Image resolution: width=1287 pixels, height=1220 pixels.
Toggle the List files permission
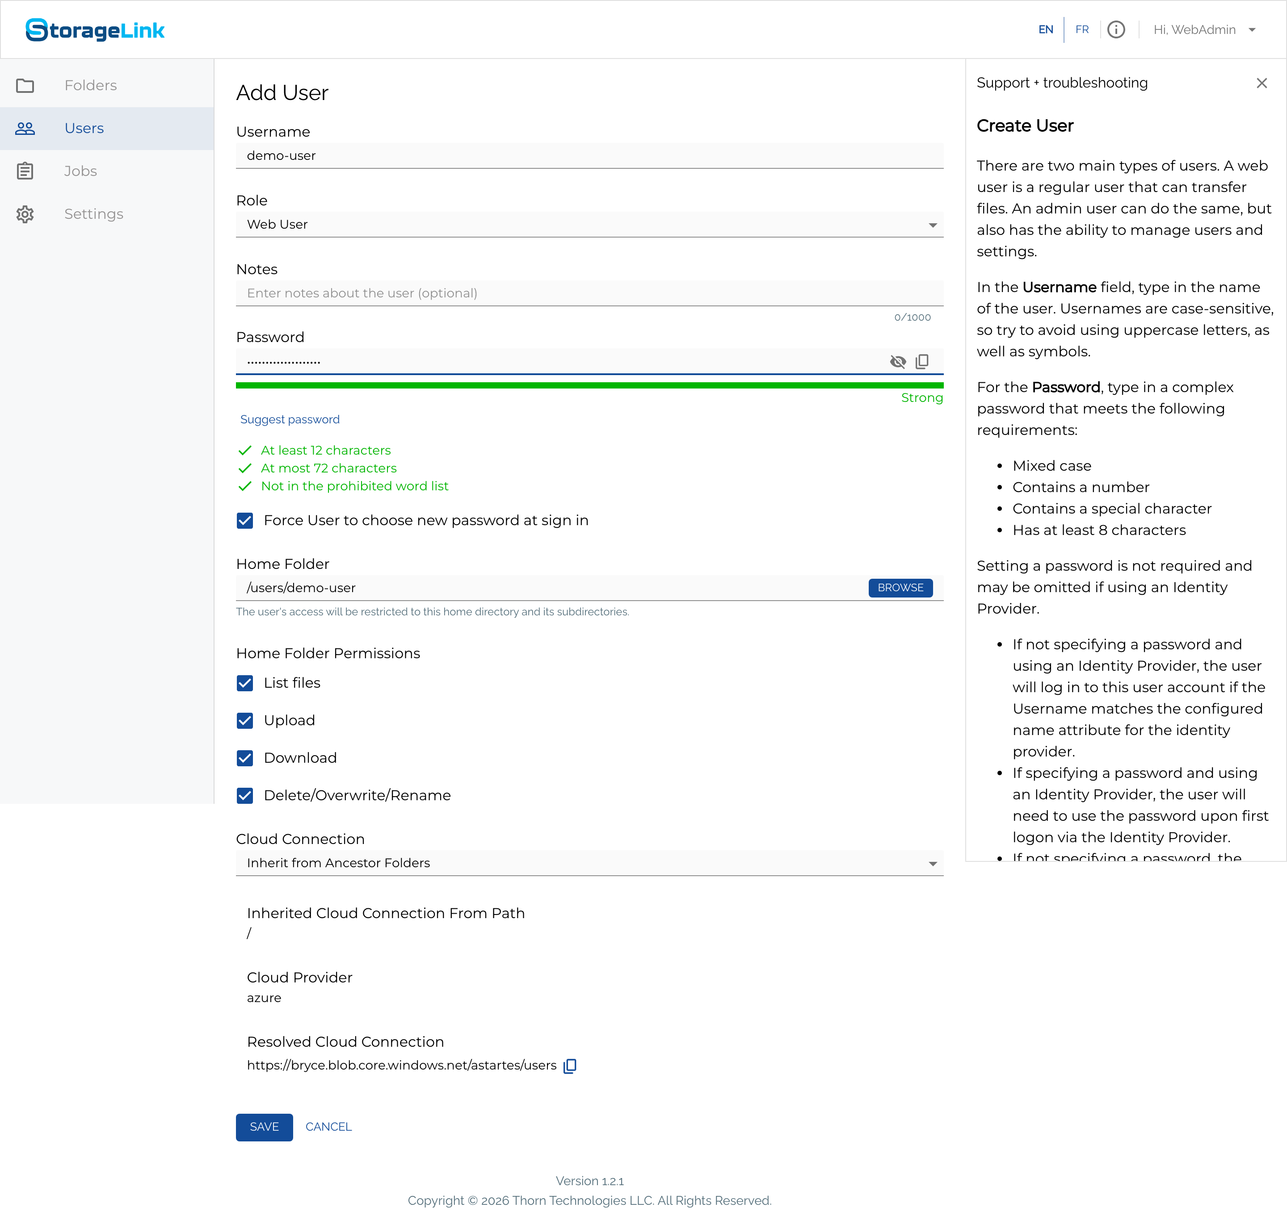(x=245, y=683)
